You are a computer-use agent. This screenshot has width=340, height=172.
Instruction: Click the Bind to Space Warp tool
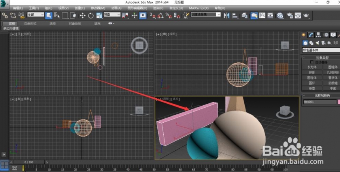point(21,15)
